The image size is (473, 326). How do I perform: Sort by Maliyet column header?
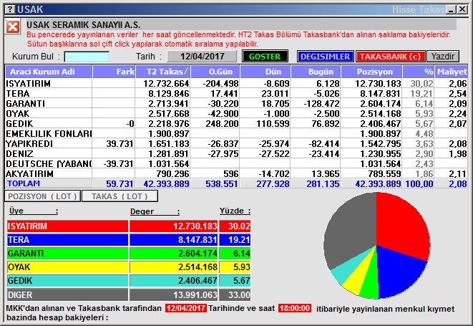tap(452, 72)
